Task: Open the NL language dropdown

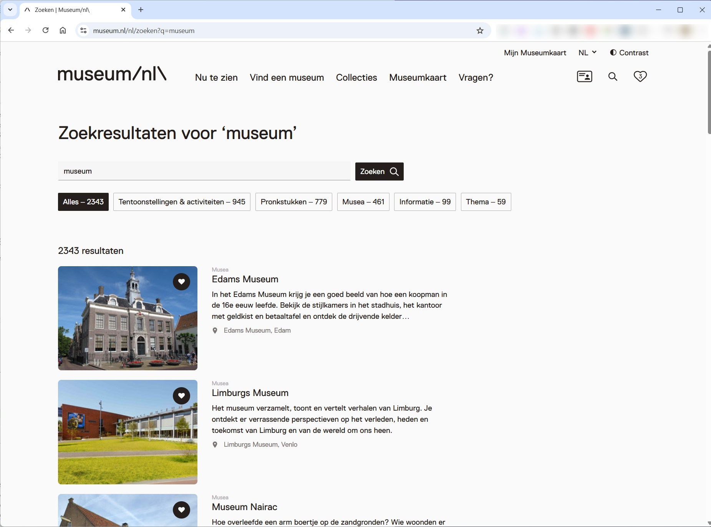Action: [587, 53]
